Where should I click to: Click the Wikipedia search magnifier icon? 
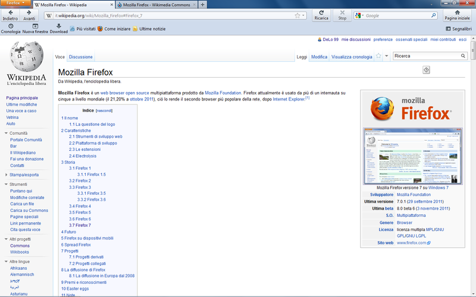point(463,56)
